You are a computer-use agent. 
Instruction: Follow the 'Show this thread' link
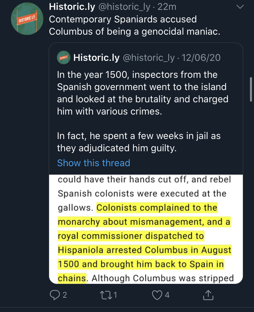[93, 163]
